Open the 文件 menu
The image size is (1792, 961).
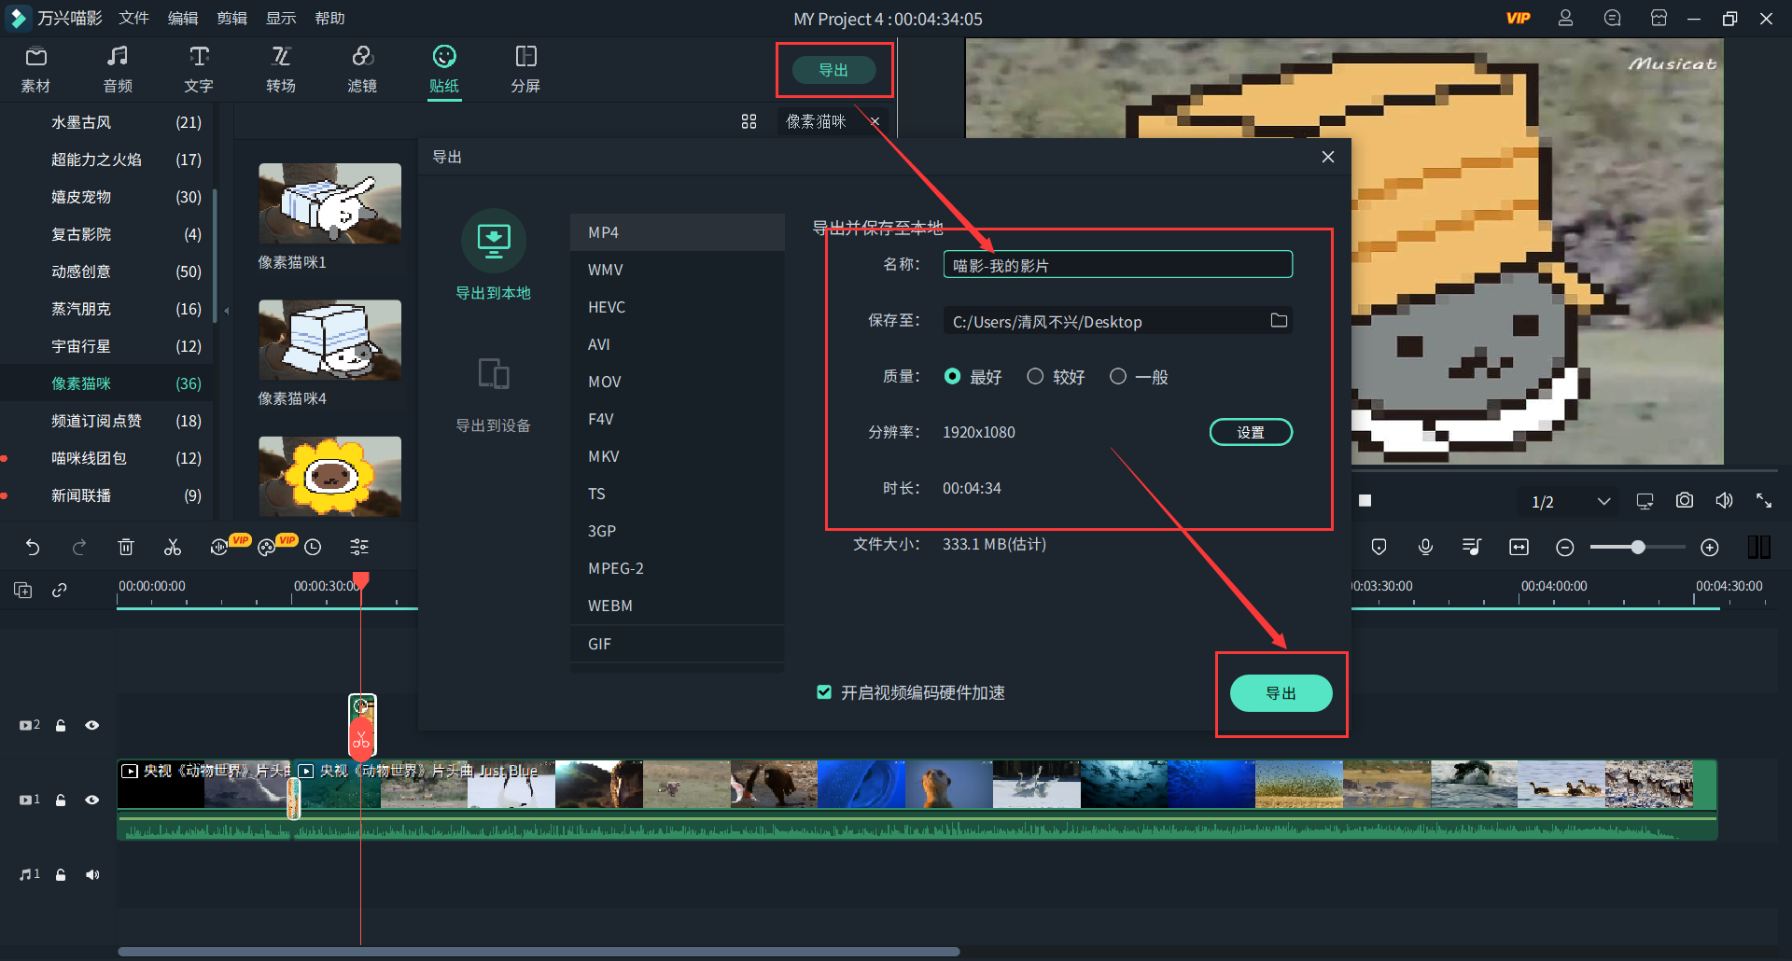(133, 19)
